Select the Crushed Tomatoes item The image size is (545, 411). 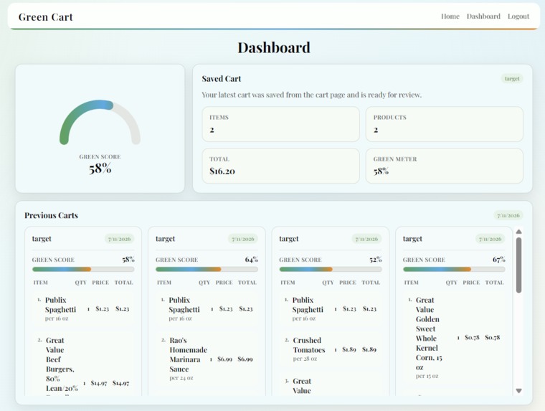331,349
